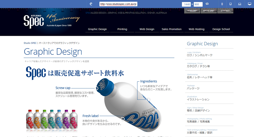Click the viewport width field 1440
The width and height of the screenshot is (254, 137).
click(187, 4)
